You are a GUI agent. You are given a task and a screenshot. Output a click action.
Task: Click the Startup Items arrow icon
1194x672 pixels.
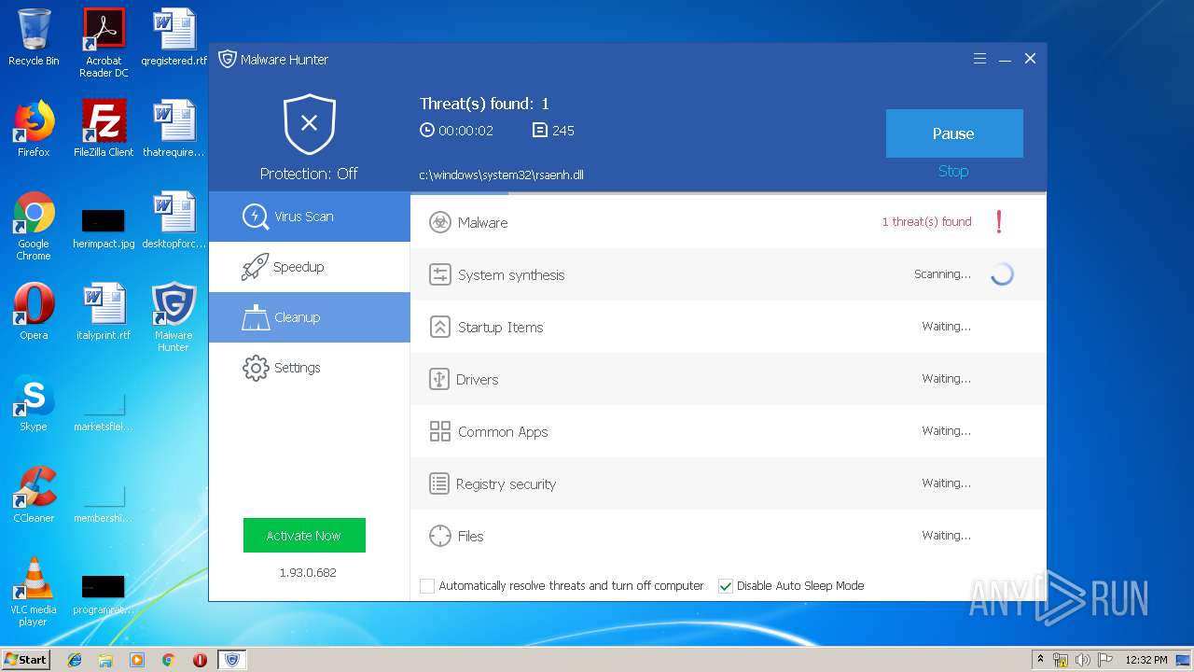tap(439, 327)
